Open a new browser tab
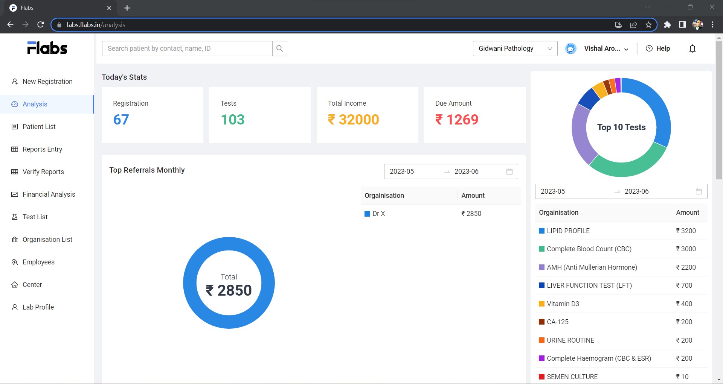This screenshot has height=384, width=723. pos(127,8)
